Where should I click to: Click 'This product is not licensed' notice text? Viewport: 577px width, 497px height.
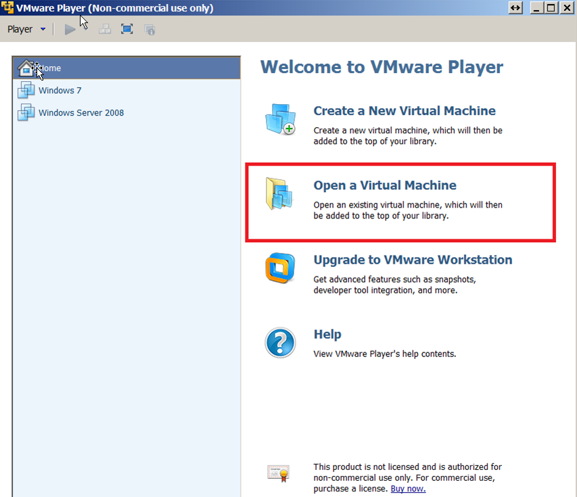click(407, 477)
